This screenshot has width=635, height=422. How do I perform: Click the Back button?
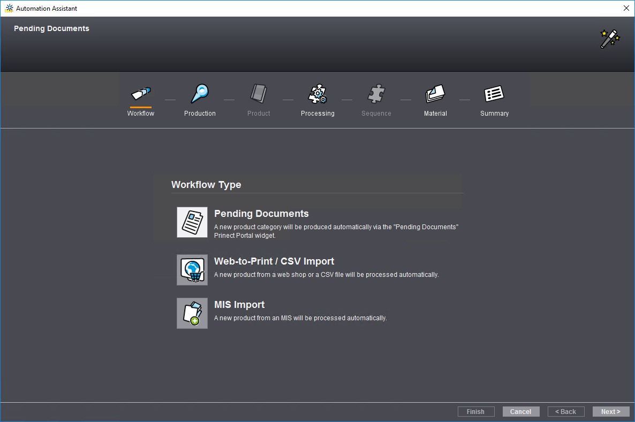coord(565,412)
